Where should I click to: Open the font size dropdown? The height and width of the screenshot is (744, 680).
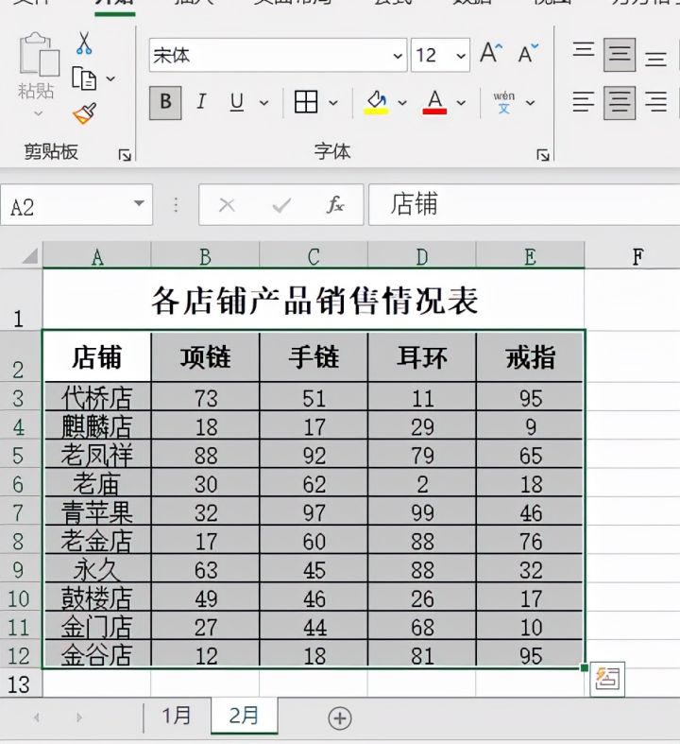[461, 56]
